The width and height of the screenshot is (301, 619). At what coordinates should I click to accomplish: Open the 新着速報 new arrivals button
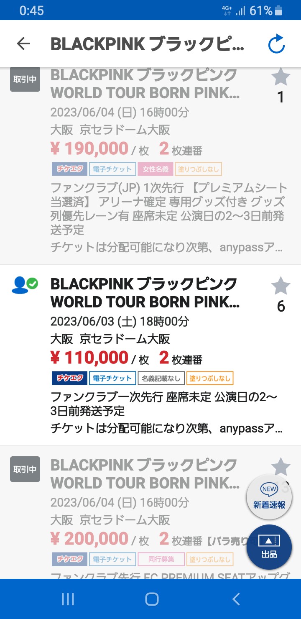(269, 497)
